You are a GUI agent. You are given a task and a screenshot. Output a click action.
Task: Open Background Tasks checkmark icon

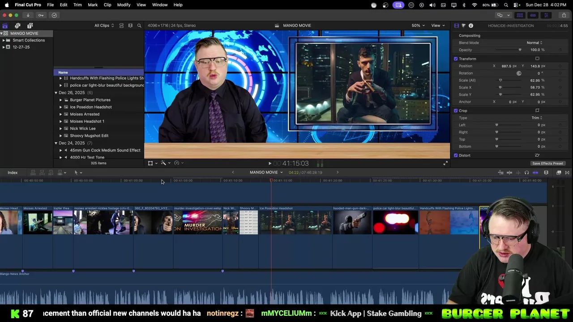[x=54, y=15]
